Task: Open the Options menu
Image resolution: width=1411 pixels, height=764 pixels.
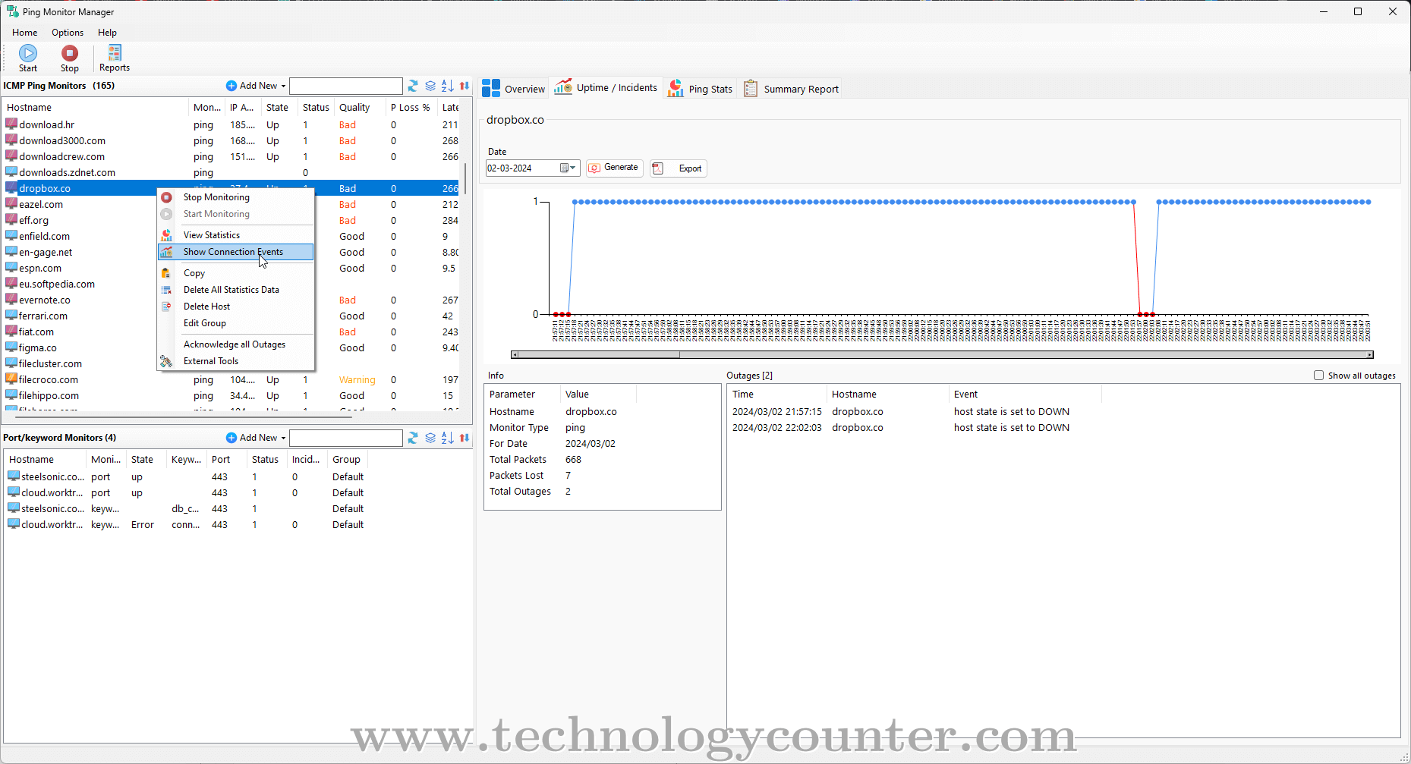Action: [x=68, y=33]
